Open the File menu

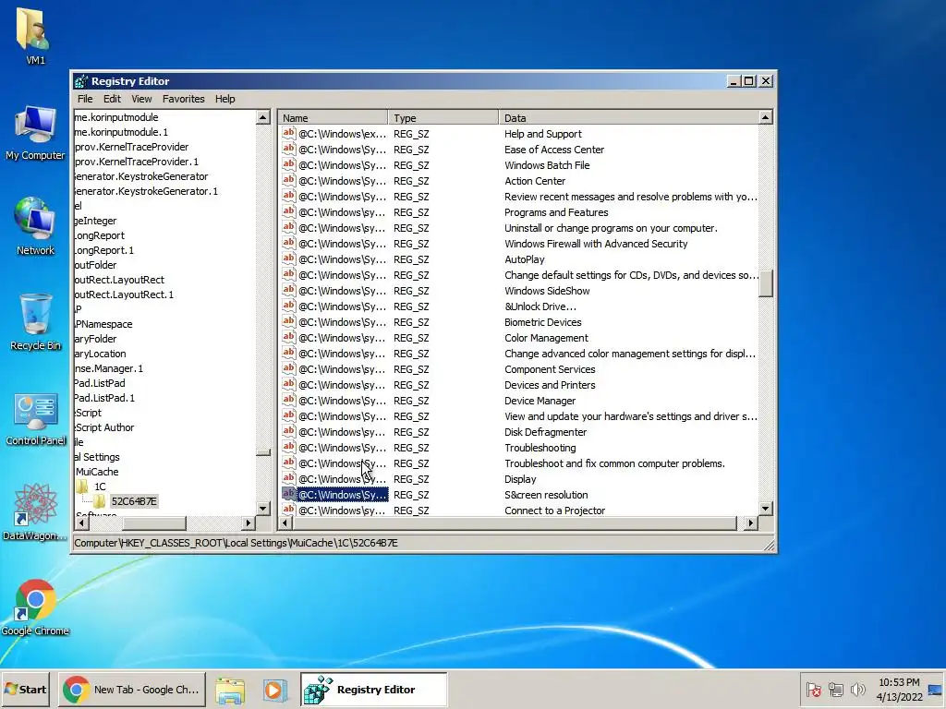point(85,99)
